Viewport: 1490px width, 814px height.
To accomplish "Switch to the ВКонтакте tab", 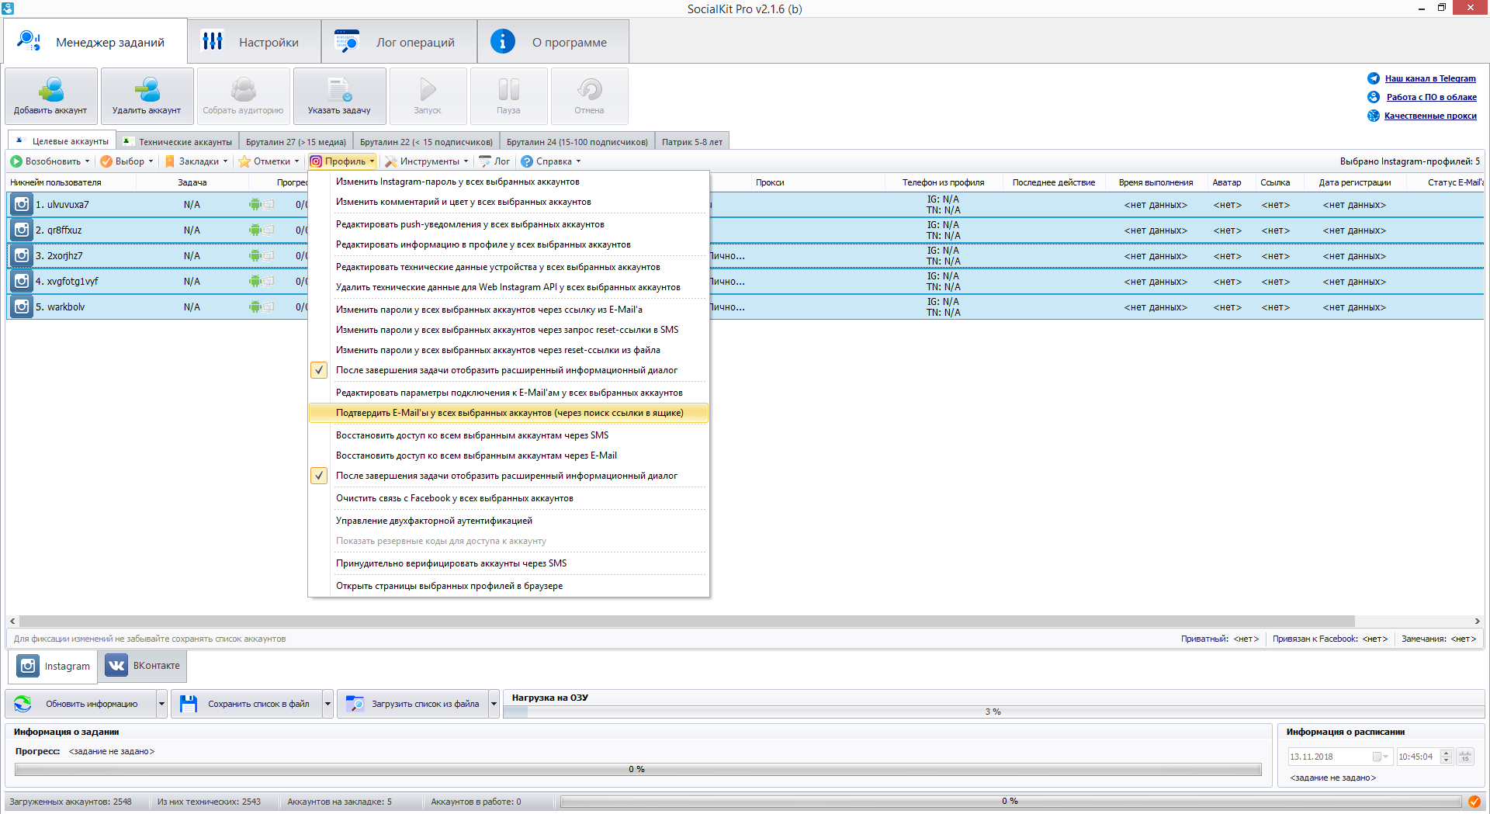I will pyautogui.click(x=142, y=666).
